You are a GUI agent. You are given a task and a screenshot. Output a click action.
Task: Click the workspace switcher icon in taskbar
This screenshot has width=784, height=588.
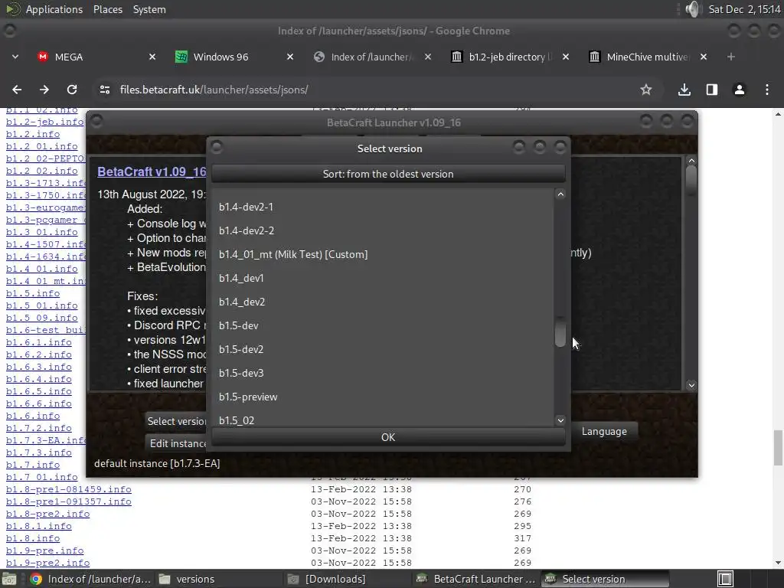[x=725, y=579]
